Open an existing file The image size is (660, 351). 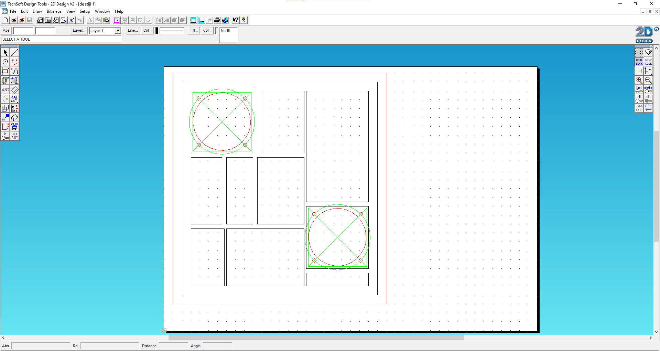pos(13,20)
